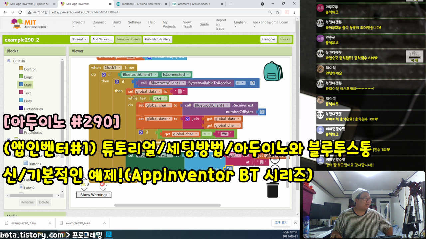Viewport: 426px width, 239px height.
Task: Bookmark this page with the star
Action: coord(278,12)
